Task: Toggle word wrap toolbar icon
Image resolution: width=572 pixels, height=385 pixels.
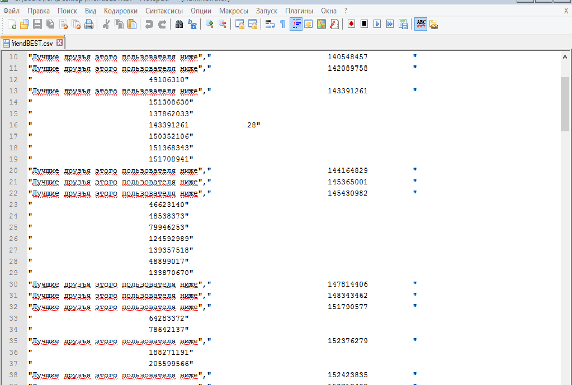Action: pos(270,25)
